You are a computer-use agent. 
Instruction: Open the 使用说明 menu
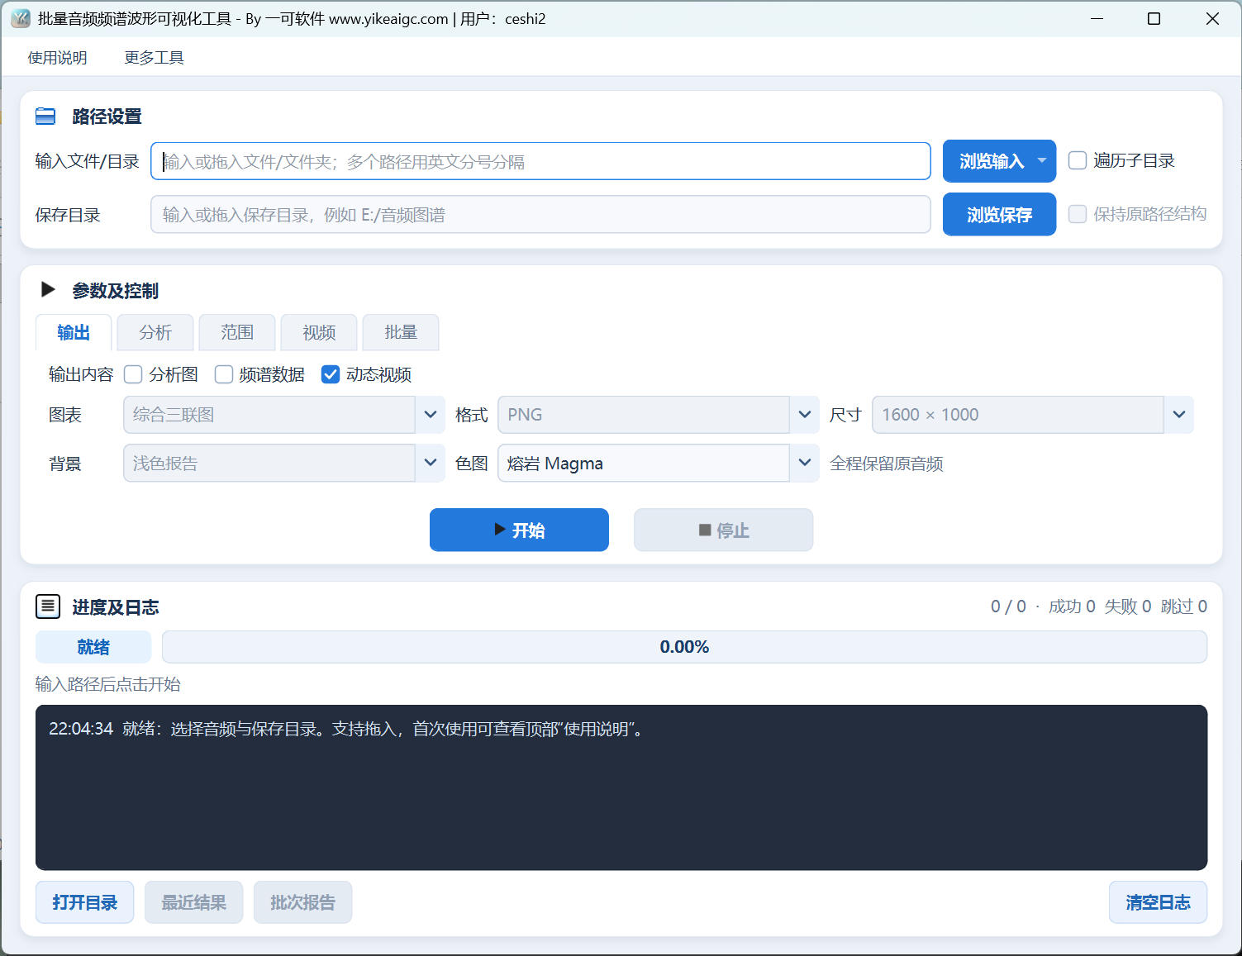[x=57, y=58]
